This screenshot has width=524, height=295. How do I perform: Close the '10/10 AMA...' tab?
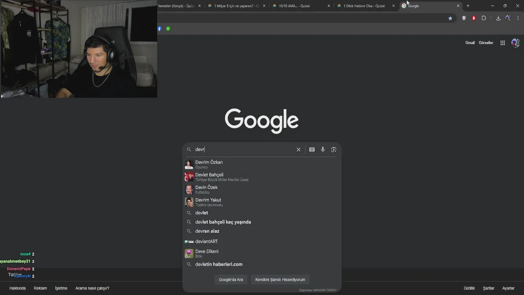[329, 6]
